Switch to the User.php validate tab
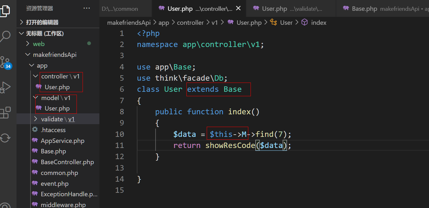Screen dimensions: 429x208 click(x=274, y=9)
